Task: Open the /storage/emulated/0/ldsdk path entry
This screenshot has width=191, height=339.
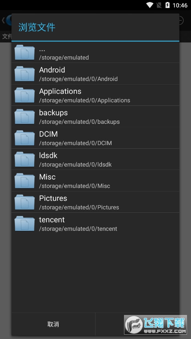Action: [x=75, y=165]
